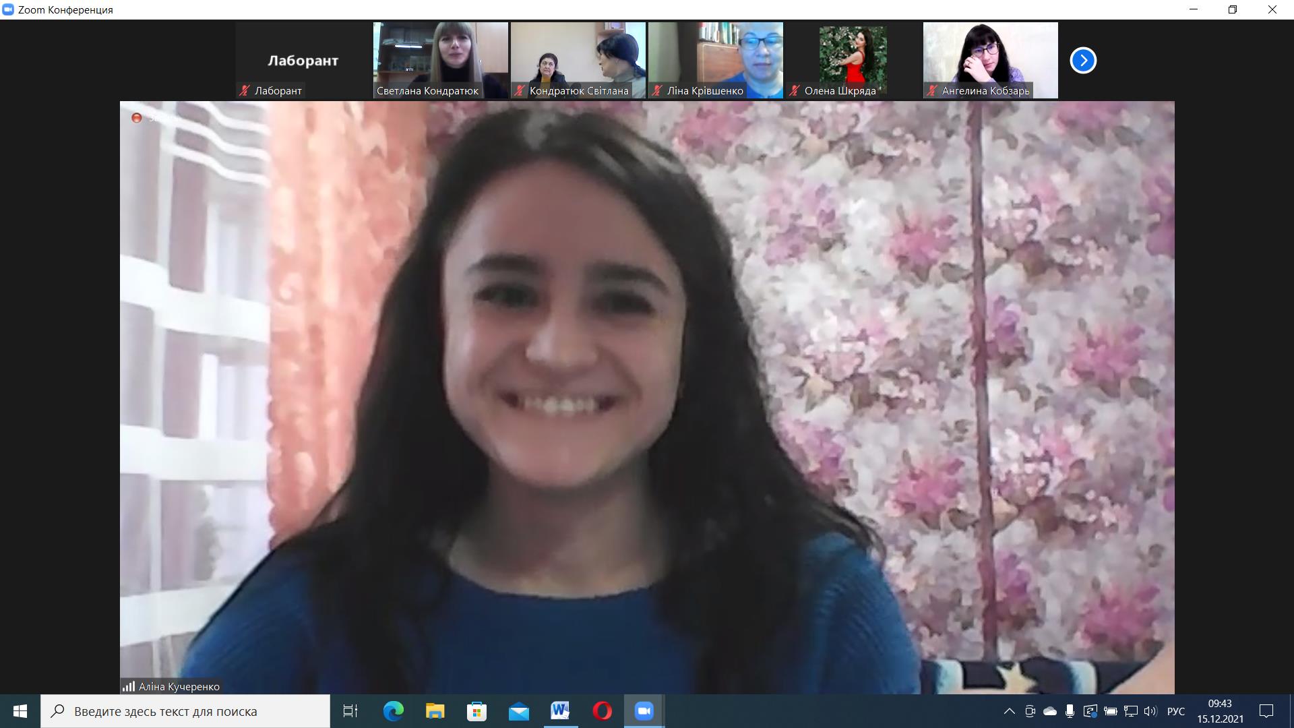Image resolution: width=1294 pixels, height=728 pixels.
Task: Open the Action Center notifications
Action: [x=1266, y=711]
